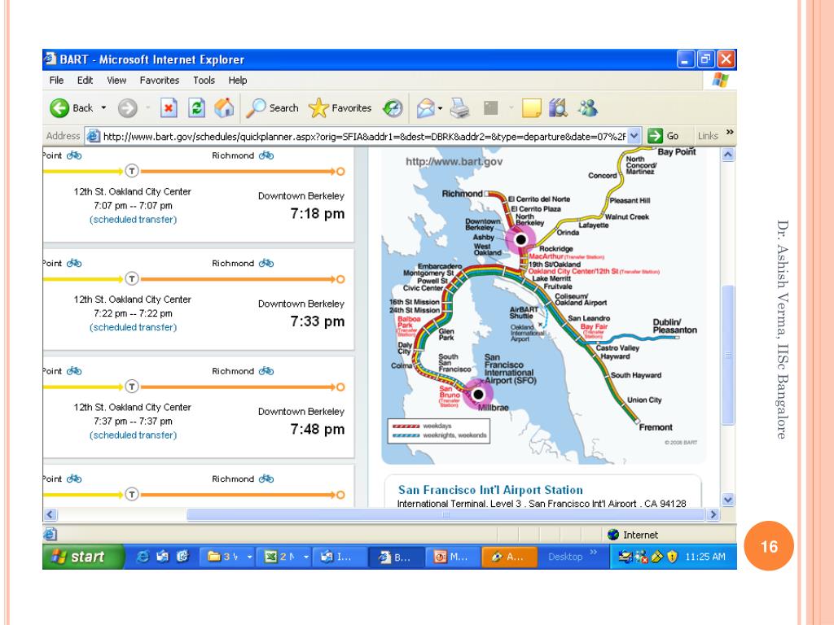Click the Windows start button
Image resolution: width=834 pixels, height=625 pixels.
83,557
